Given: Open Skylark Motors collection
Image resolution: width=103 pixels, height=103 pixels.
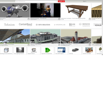Looking at the screenshot, I should (34, 51).
